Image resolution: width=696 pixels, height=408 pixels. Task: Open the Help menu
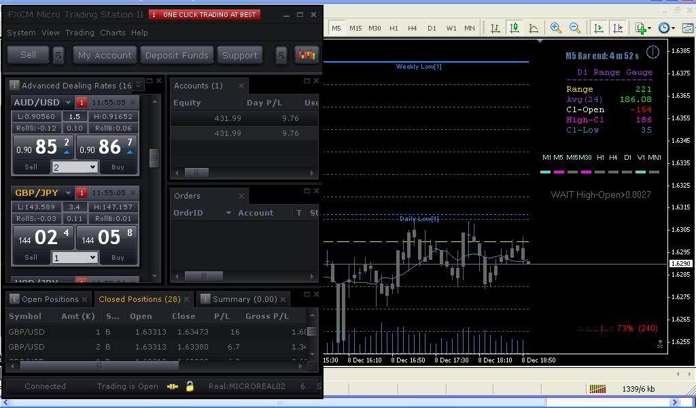(139, 33)
